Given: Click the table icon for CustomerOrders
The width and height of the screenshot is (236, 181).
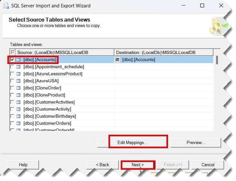Looking at the screenshot, I should [x=18, y=123].
